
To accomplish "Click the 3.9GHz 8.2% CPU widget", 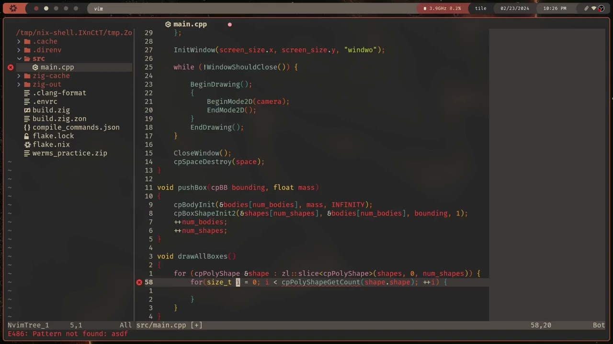I will [x=442, y=9].
